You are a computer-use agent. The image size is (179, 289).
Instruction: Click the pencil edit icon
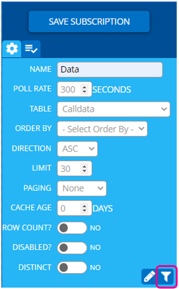(x=149, y=276)
